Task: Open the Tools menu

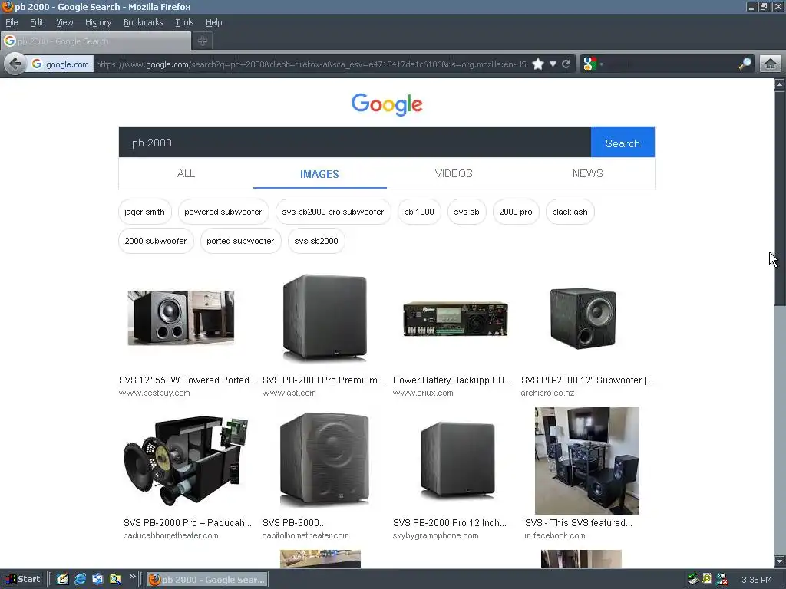Action: pyautogui.click(x=184, y=22)
